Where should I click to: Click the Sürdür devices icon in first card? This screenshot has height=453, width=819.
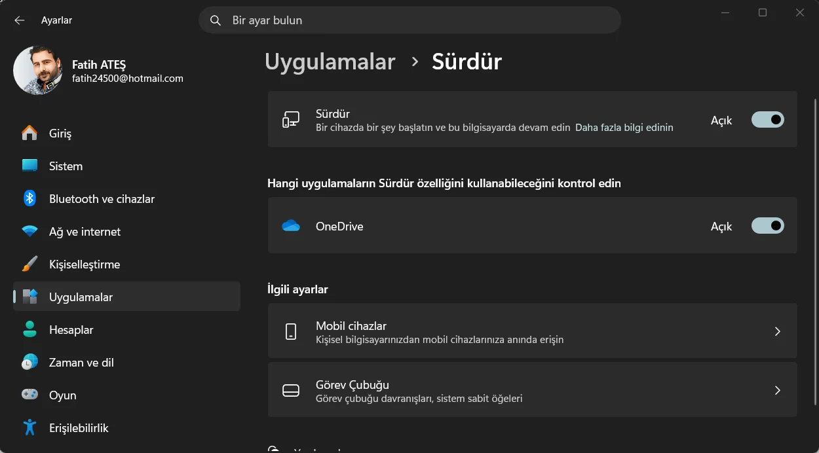[291, 120]
